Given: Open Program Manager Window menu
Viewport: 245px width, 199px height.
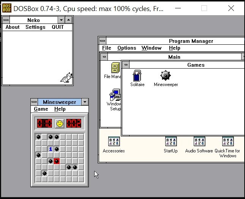Looking at the screenshot, I should [x=152, y=48].
